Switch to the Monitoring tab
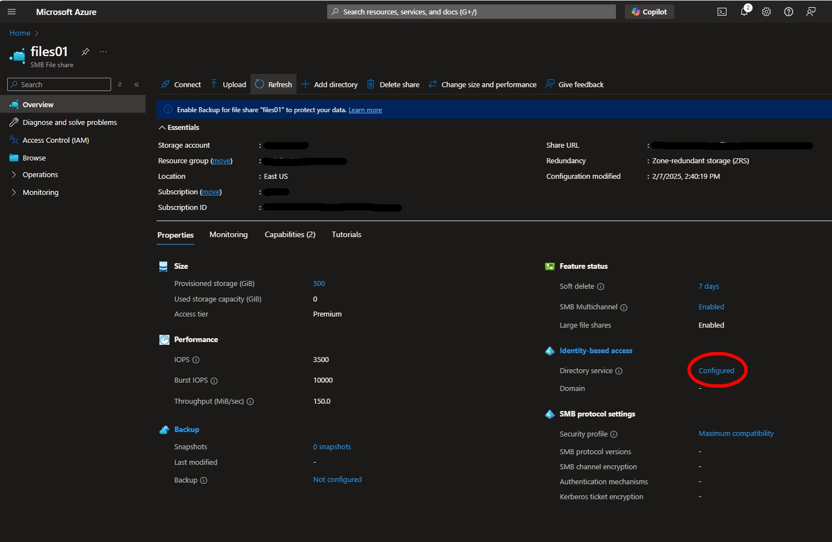Screen dimensions: 832x542 228,235
